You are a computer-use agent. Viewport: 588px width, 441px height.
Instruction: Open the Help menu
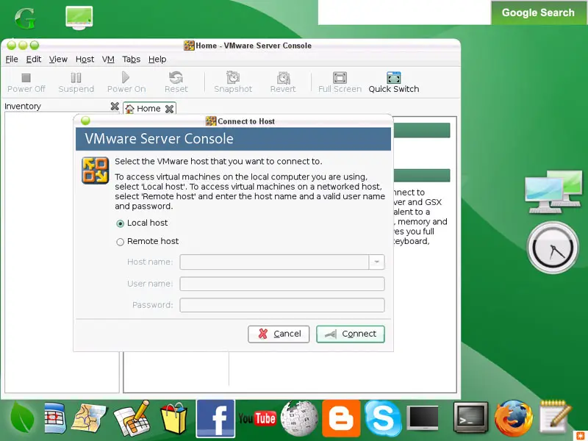[x=157, y=60]
